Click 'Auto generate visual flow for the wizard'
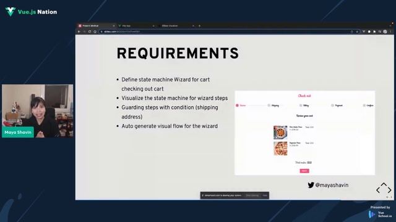Viewport: 396px width, 222px height. (170, 126)
